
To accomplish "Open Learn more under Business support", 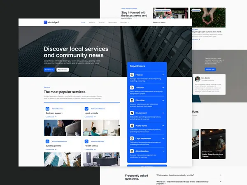I will pyautogui.click(x=51, y=117).
